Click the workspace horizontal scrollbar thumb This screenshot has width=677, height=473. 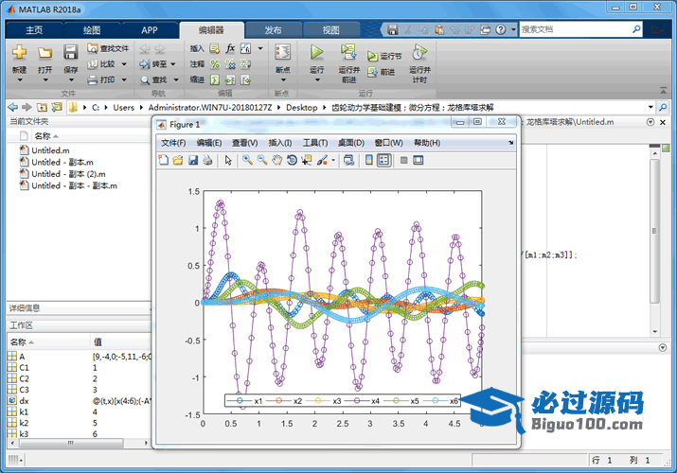(71, 443)
